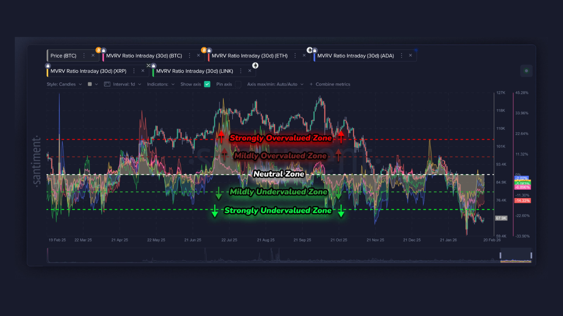Click the interval chart icon
Viewport: 563px width, 316px height.
[x=107, y=84]
